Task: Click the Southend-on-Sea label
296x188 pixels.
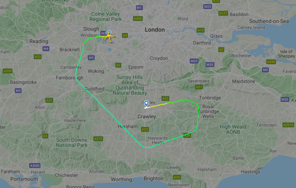Action: pos(269,21)
